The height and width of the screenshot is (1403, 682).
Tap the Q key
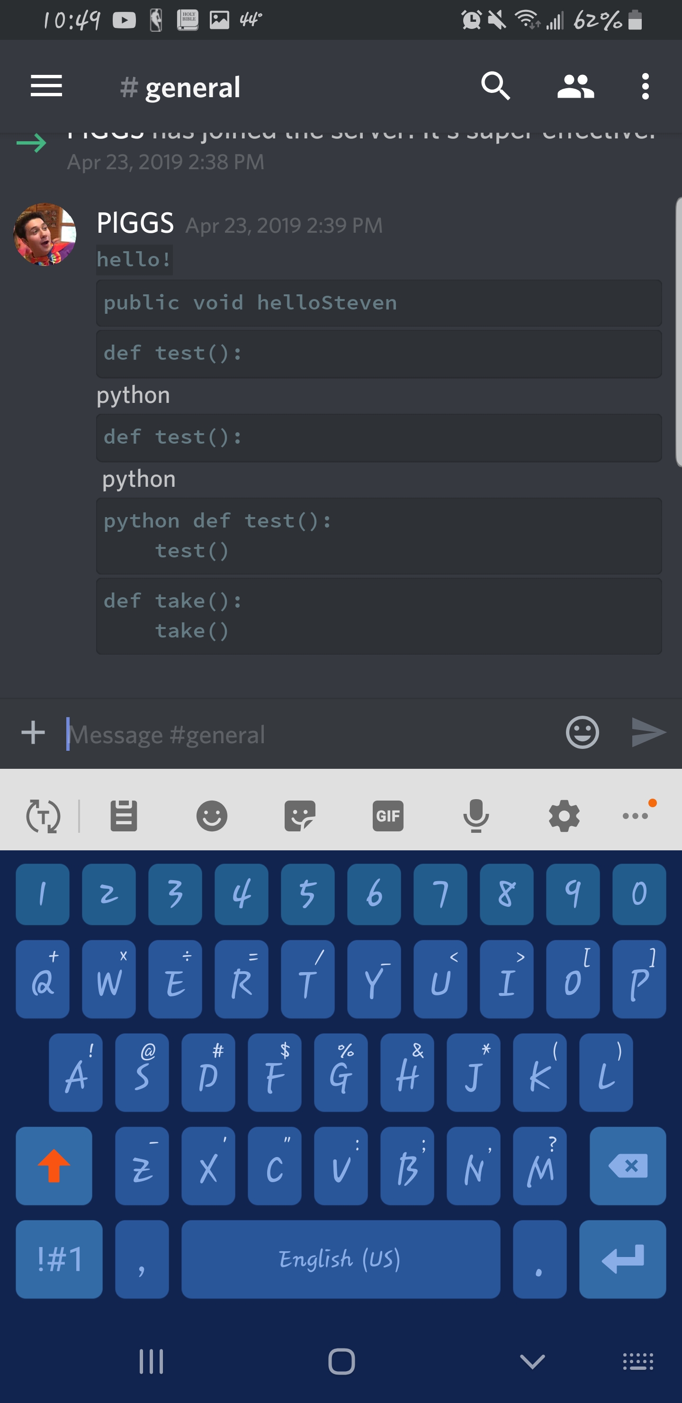click(x=43, y=979)
